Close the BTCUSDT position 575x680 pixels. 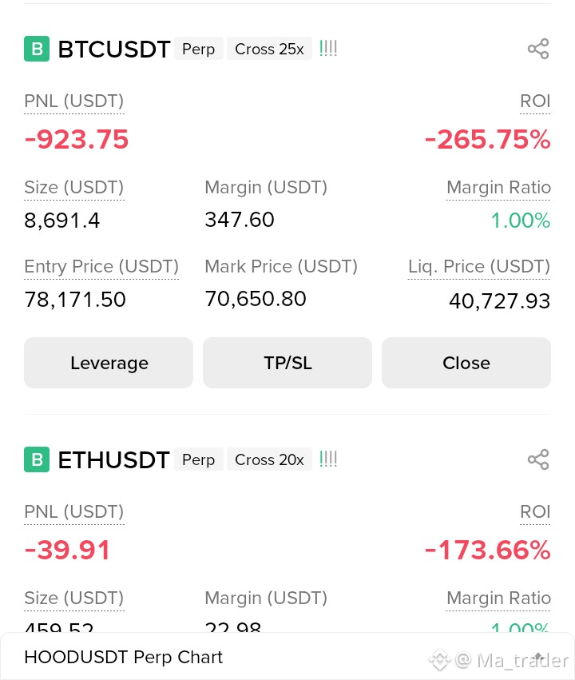coord(466,363)
